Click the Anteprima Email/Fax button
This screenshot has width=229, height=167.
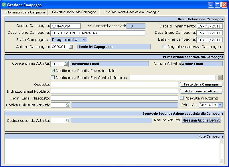click(201, 91)
